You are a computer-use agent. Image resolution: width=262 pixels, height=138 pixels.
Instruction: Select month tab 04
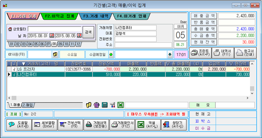30,44
